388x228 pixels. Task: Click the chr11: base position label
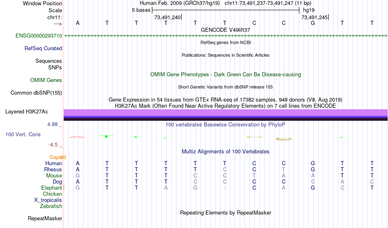coord(55,18)
